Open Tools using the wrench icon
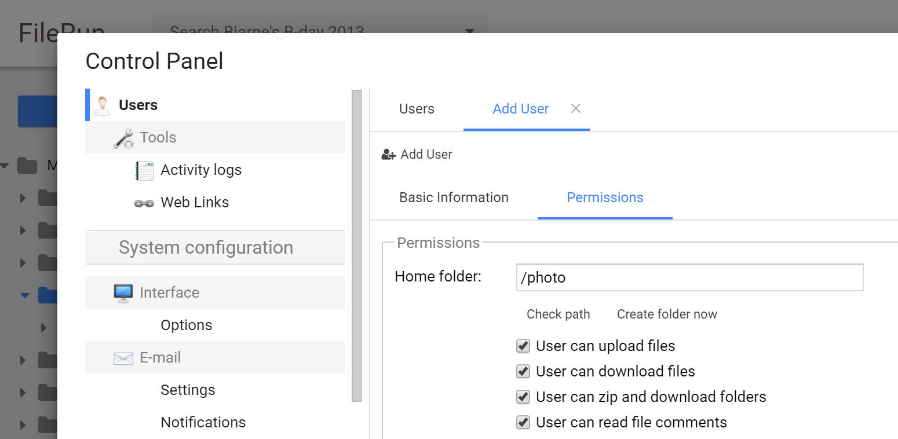Viewport: 898px width, 439px height. pyautogui.click(x=123, y=137)
